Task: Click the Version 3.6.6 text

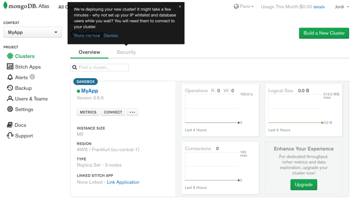Action: point(90,98)
